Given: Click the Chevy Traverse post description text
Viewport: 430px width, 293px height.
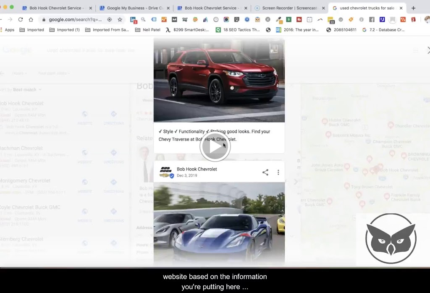Looking at the screenshot, I should click(x=214, y=136).
